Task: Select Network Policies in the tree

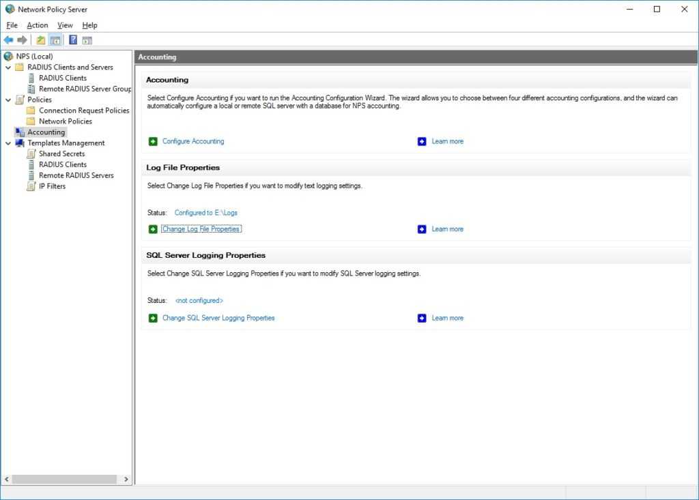Action: click(65, 121)
